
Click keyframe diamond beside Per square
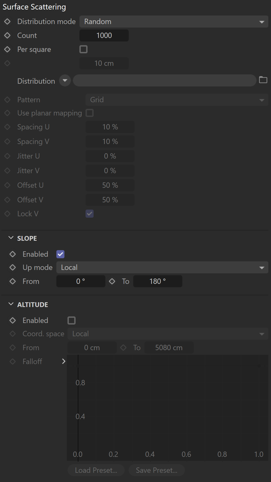click(7, 49)
